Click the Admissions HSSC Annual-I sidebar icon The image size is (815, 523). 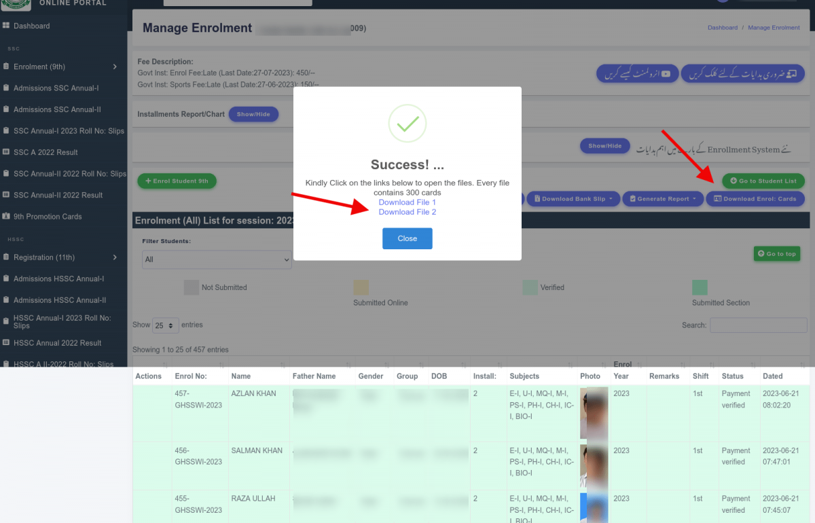pyautogui.click(x=6, y=278)
